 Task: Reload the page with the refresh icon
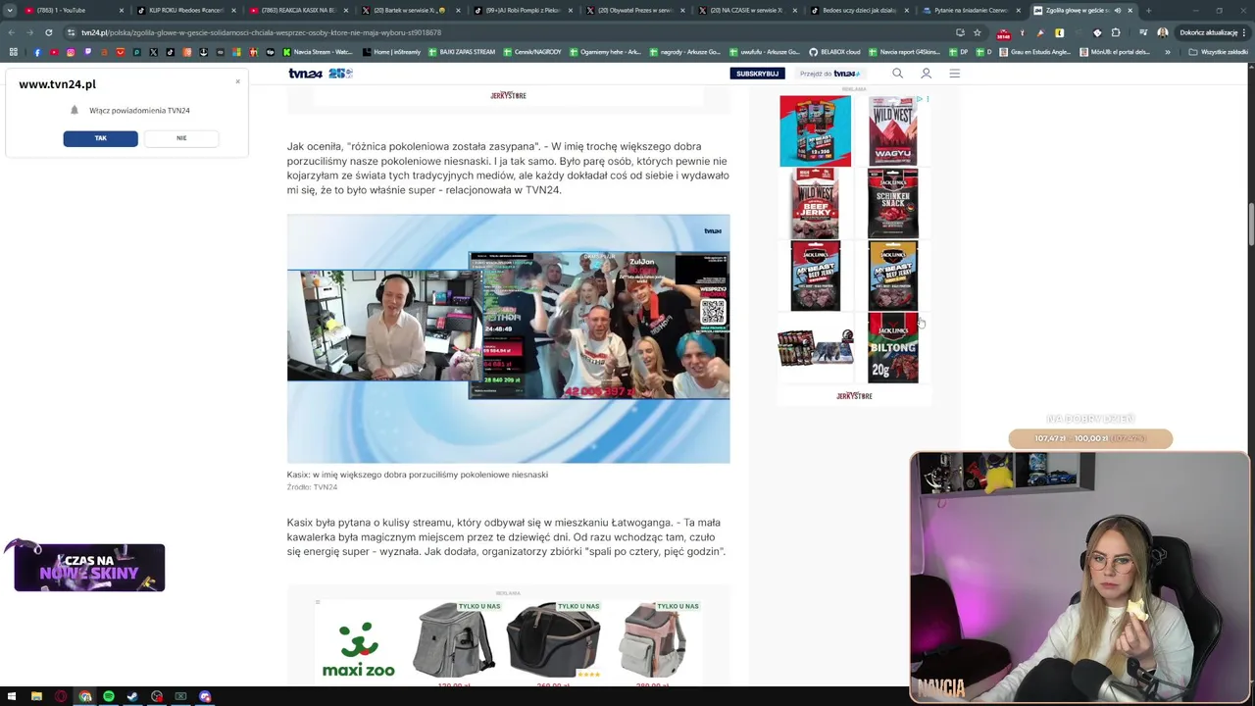pyautogui.click(x=48, y=32)
